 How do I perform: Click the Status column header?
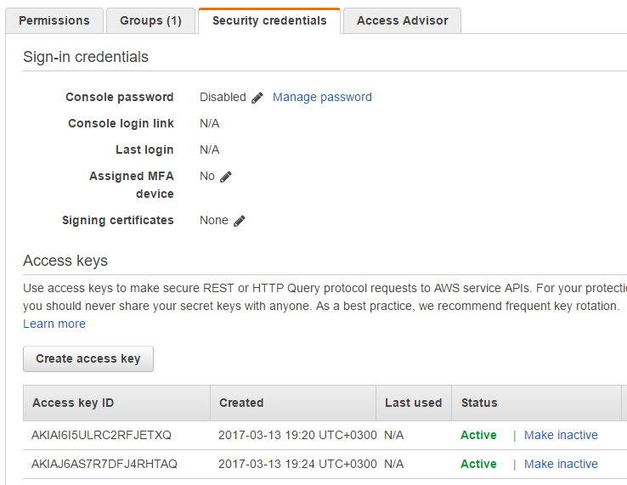click(x=536, y=403)
